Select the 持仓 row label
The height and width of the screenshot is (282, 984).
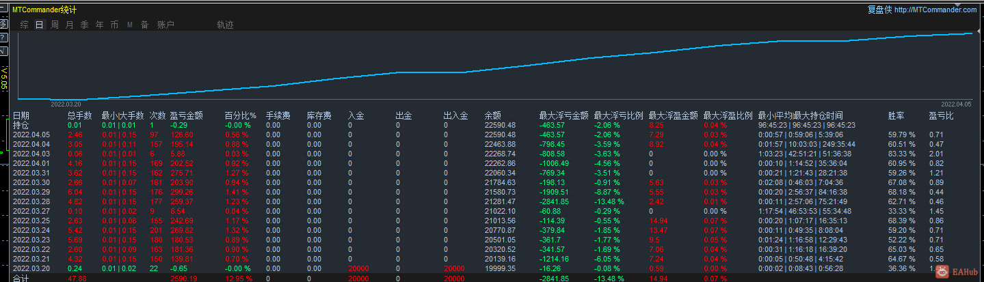click(x=21, y=125)
